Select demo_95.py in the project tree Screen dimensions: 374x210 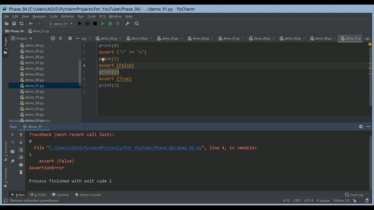click(x=34, y=109)
